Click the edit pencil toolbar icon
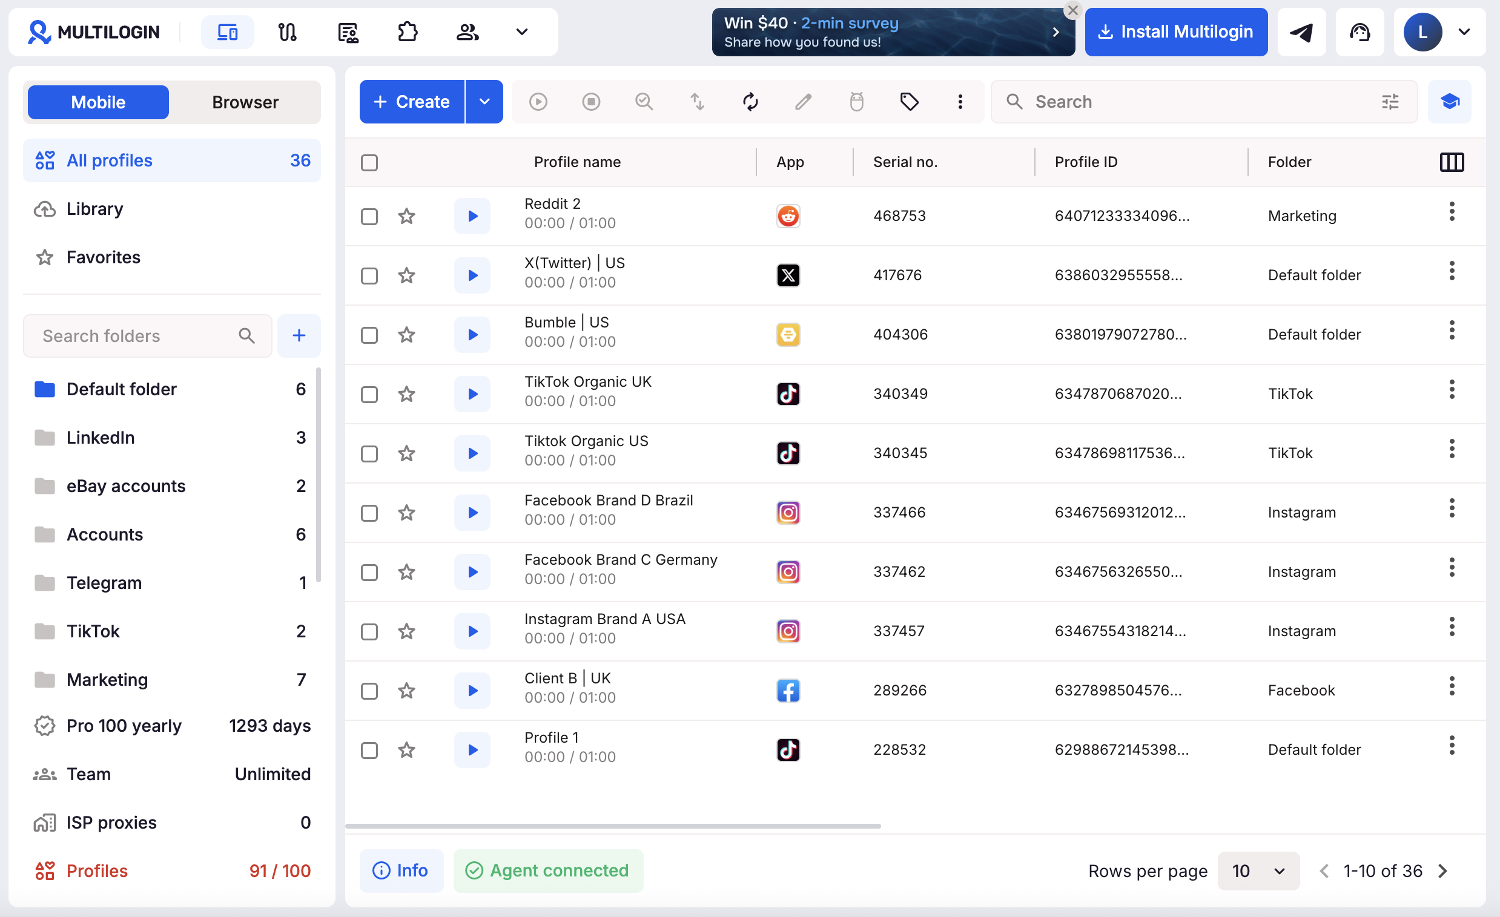The image size is (1500, 917). (803, 102)
